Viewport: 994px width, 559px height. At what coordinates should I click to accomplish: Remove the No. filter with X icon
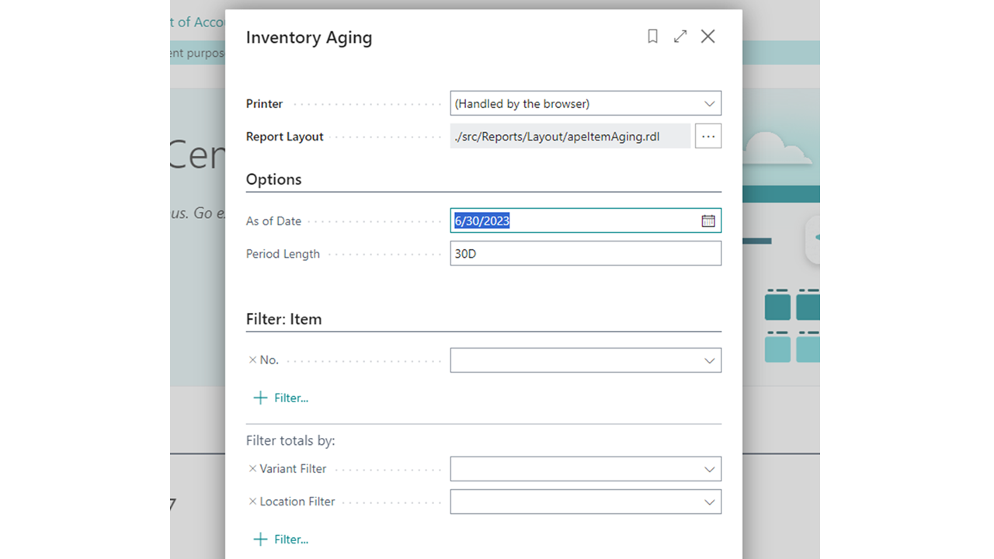click(252, 360)
